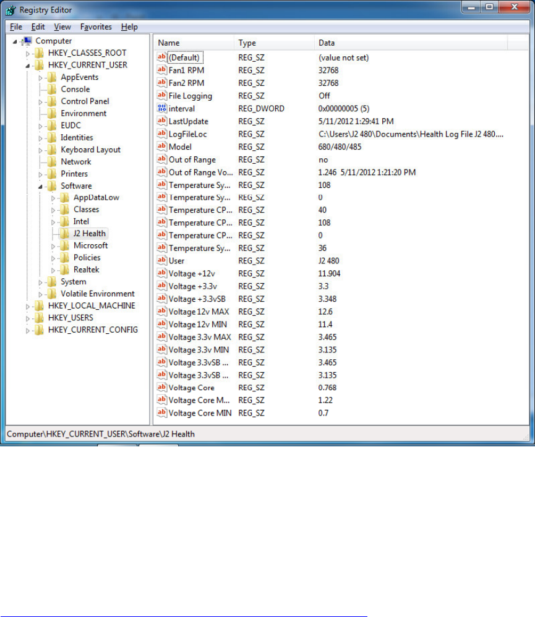
Task: Click the string icon beside Fan2 RPM
Action: (161, 83)
